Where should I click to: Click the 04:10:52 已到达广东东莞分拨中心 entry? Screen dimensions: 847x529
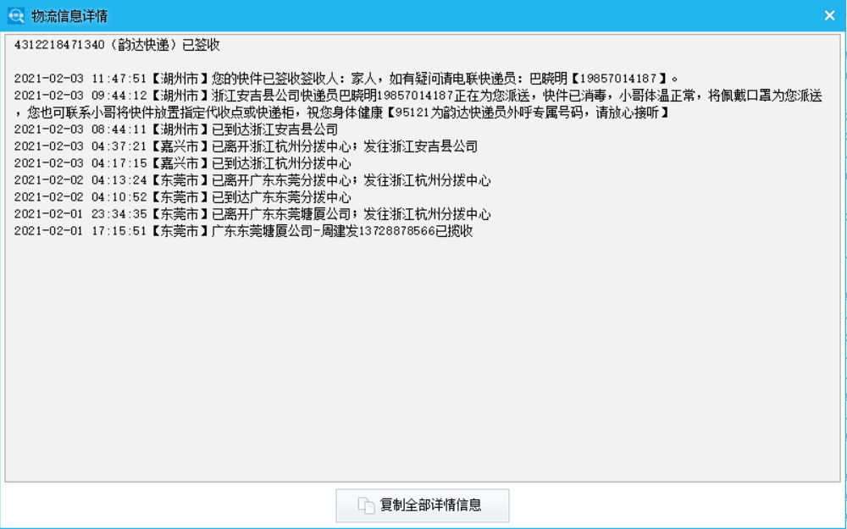pos(183,197)
